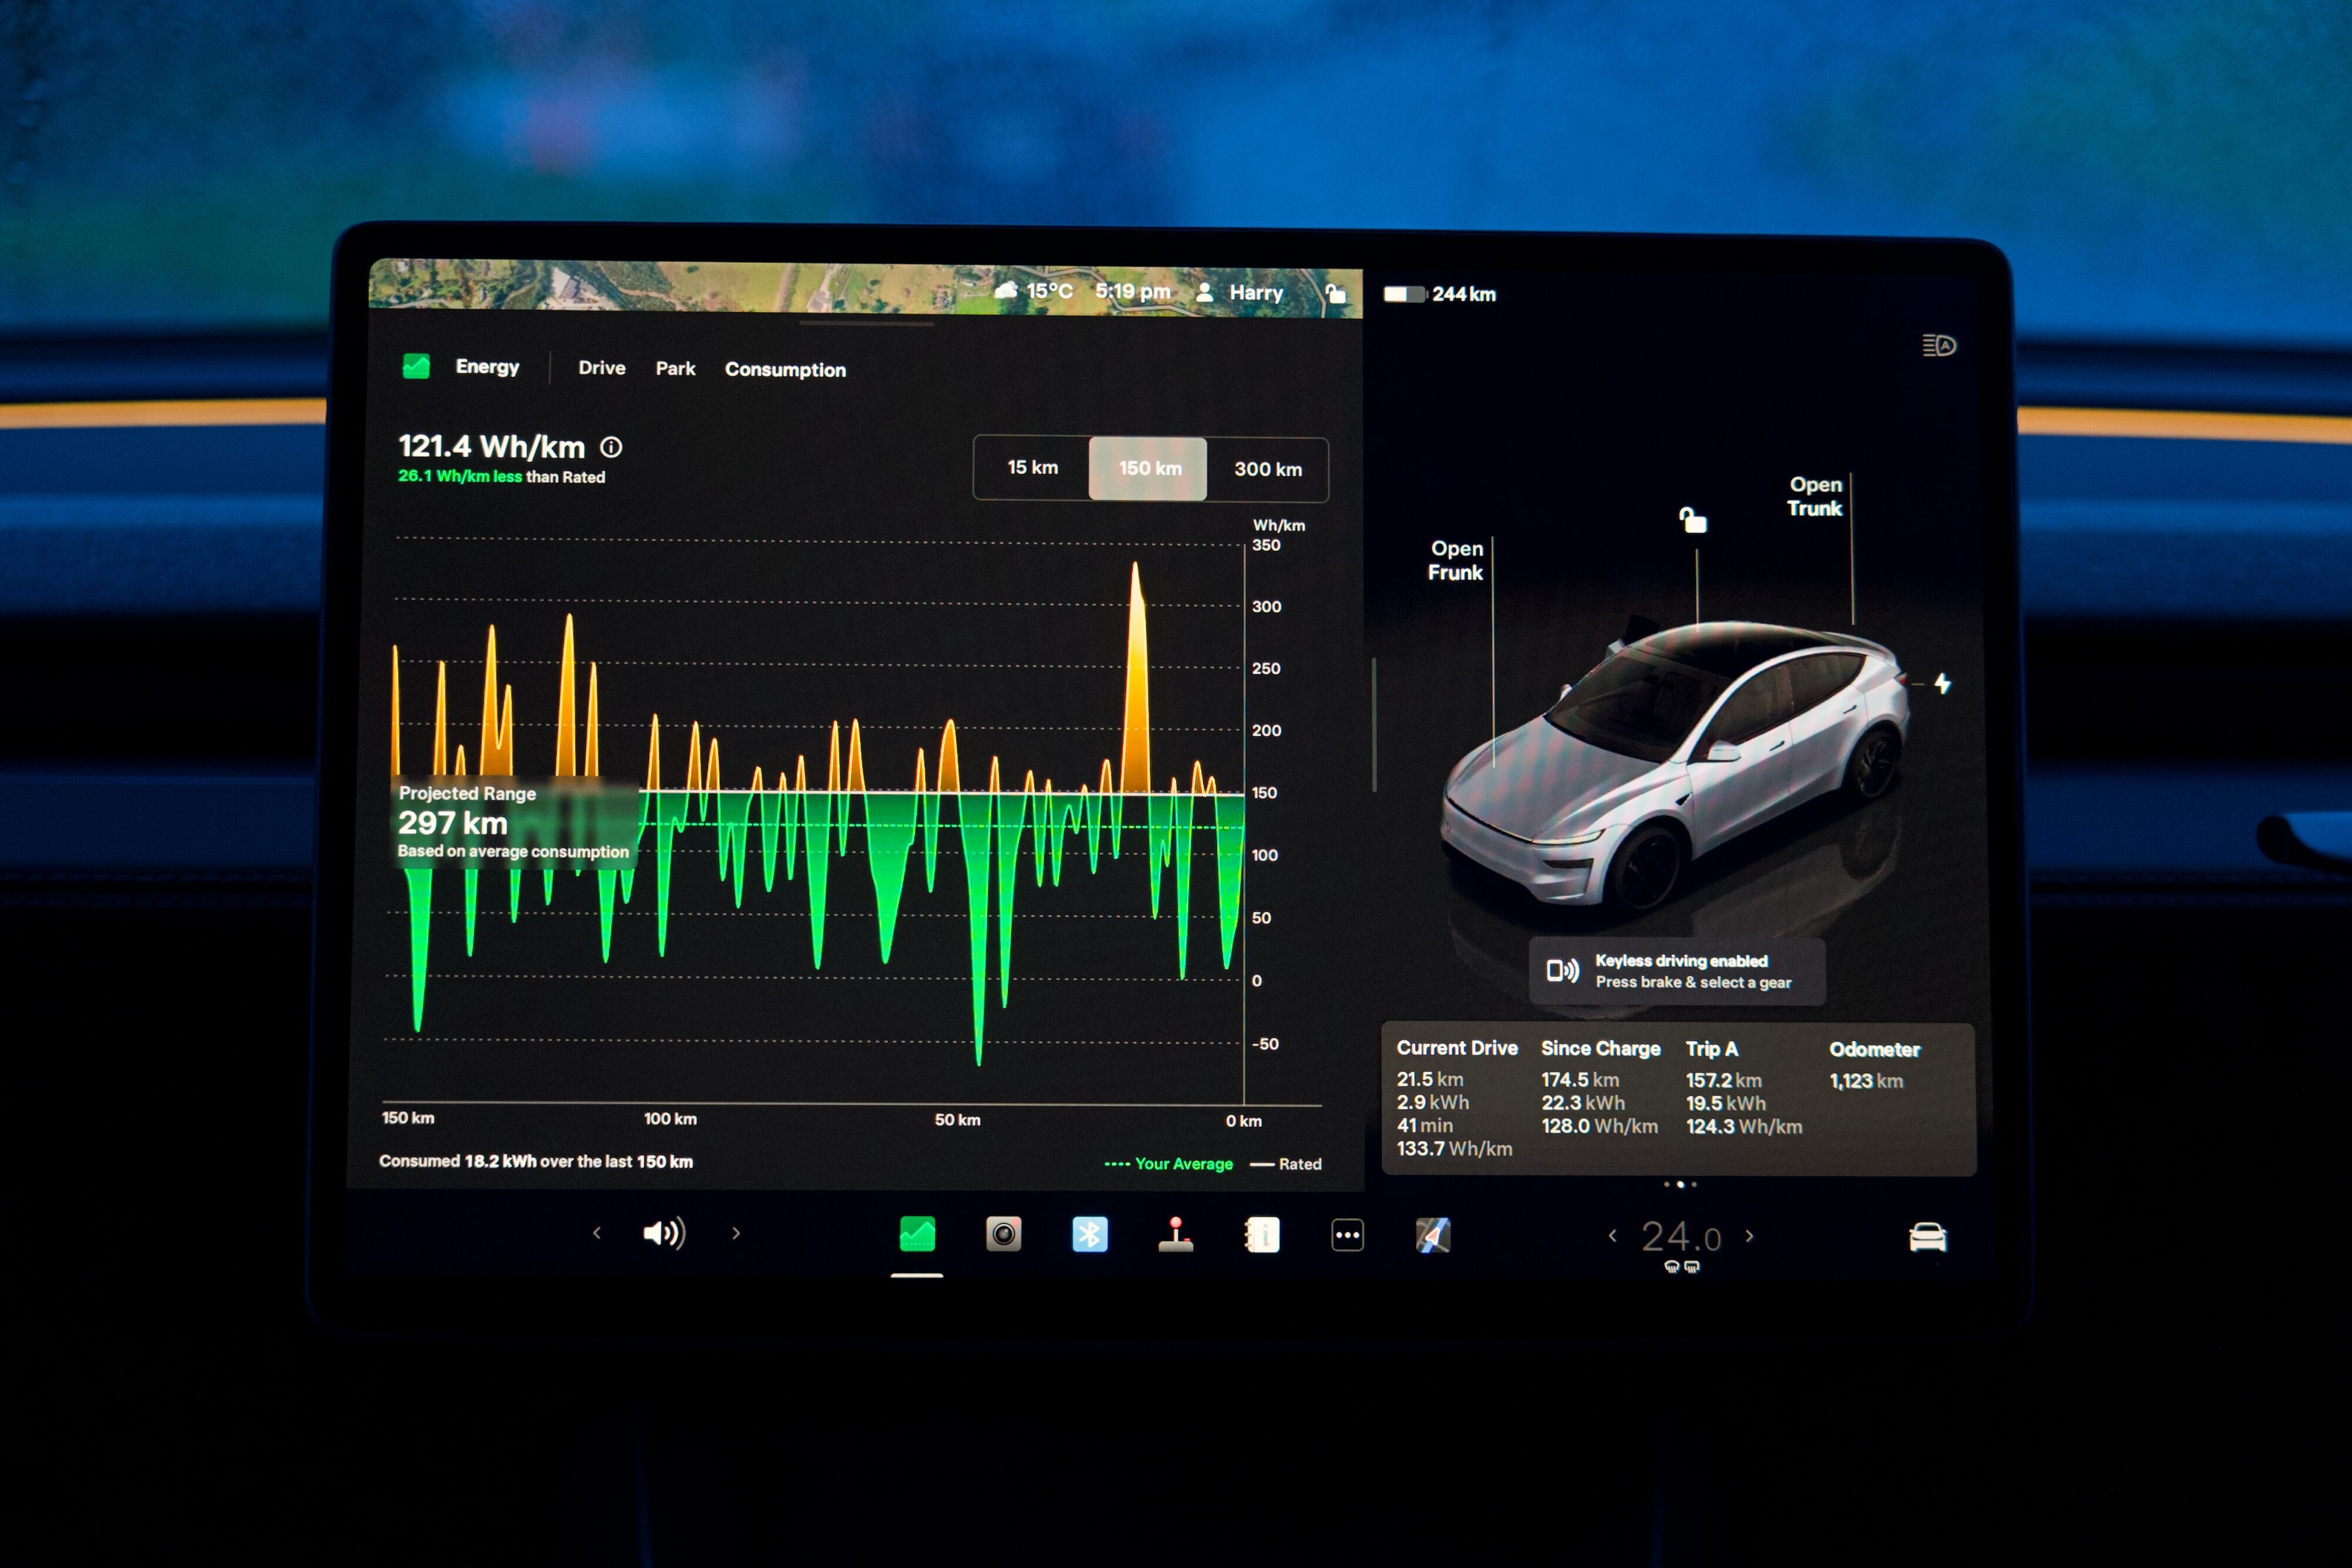Screen dimensions: 2352x1568
Task: Open the arcade joystick app
Action: coord(1175,1234)
